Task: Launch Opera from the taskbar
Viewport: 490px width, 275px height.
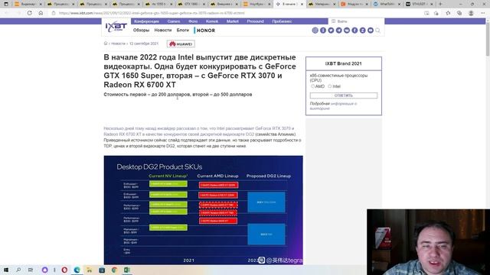Action: click(64, 270)
